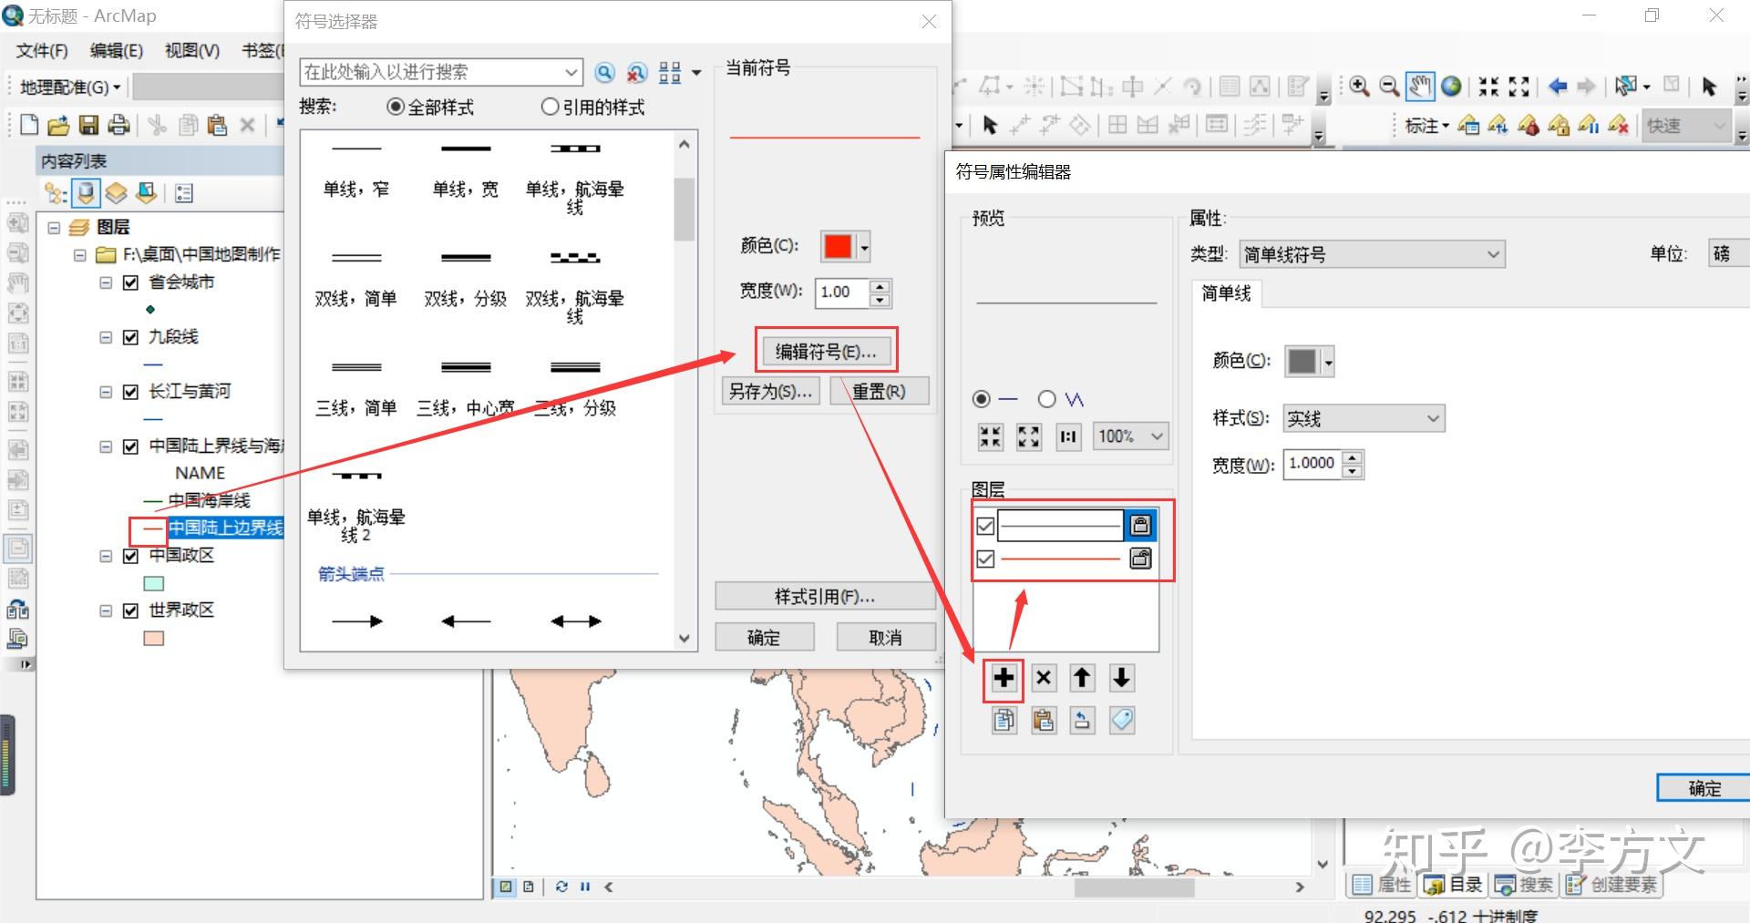Click 确定 in the symbol property editor

click(x=1702, y=787)
